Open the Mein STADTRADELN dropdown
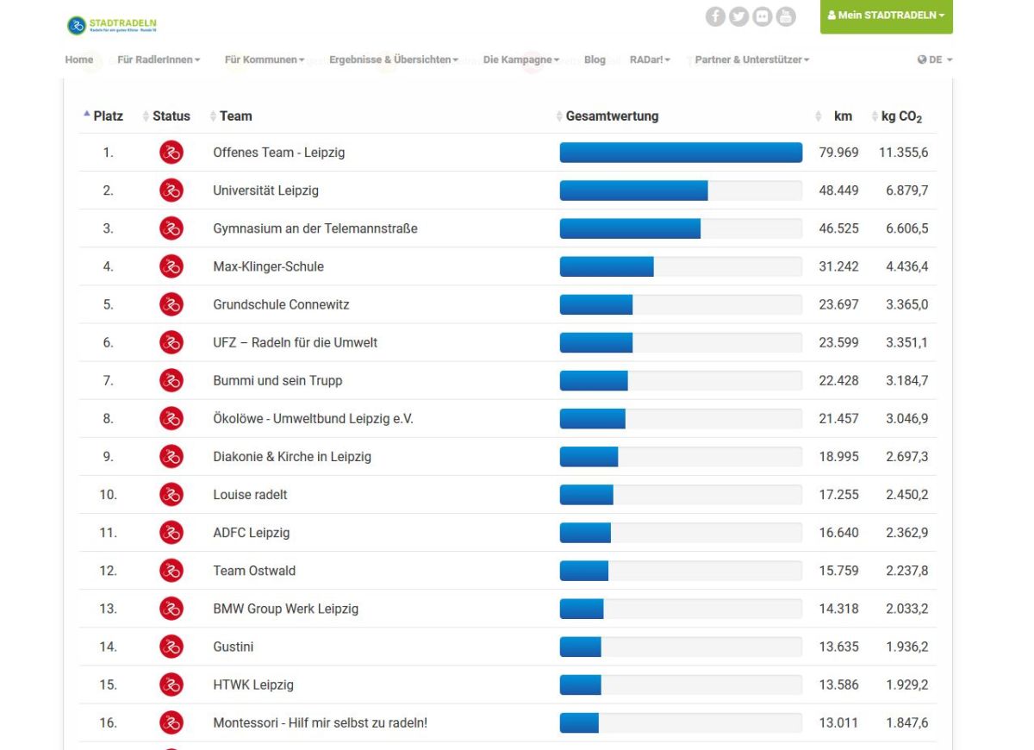The height and width of the screenshot is (750, 1034). tap(886, 16)
